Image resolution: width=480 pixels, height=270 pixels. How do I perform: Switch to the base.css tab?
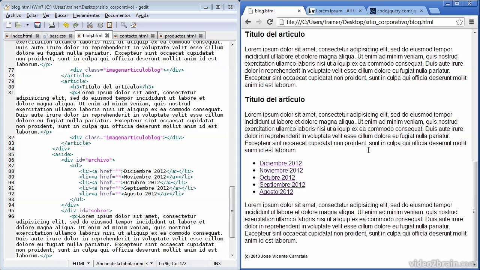tap(57, 36)
